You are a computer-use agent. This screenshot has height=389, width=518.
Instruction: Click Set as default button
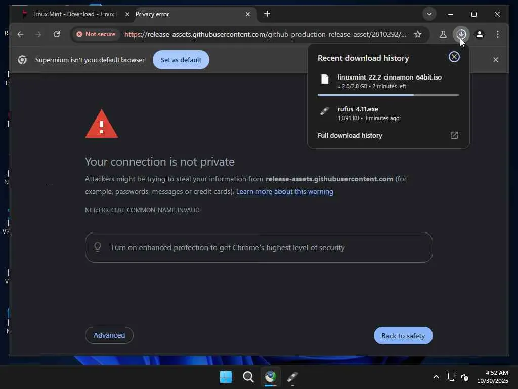(x=181, y=60)
